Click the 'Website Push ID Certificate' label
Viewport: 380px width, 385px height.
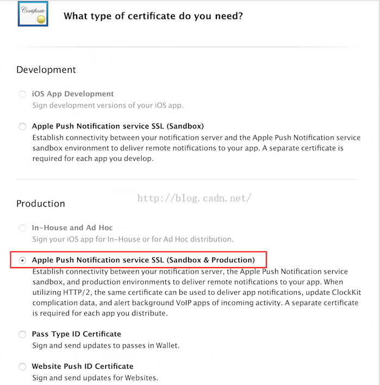click(83, 366)
